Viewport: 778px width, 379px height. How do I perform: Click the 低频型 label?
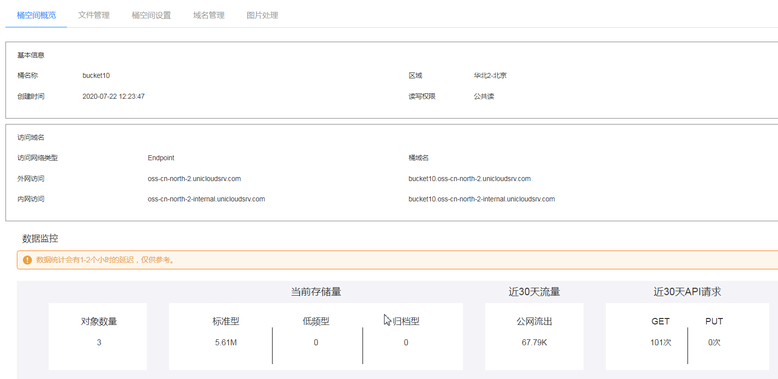316,321
